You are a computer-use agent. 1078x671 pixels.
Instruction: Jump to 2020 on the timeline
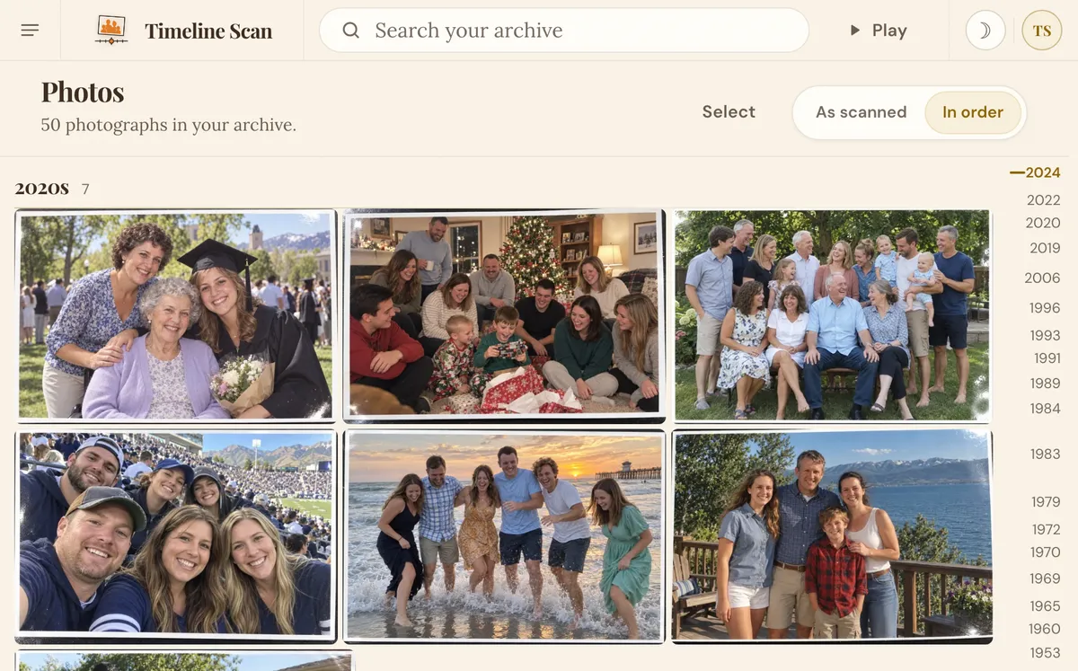[x=1043, y=223]
